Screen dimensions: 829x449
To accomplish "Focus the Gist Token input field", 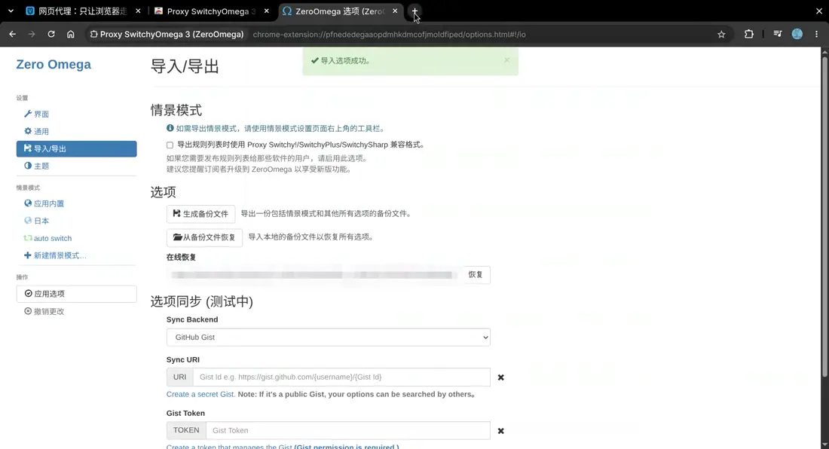I will (348, 430).
